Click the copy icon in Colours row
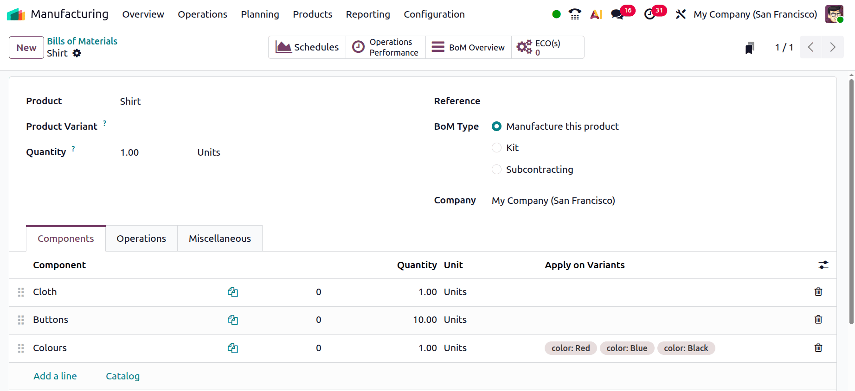 [x=233, y=348]
